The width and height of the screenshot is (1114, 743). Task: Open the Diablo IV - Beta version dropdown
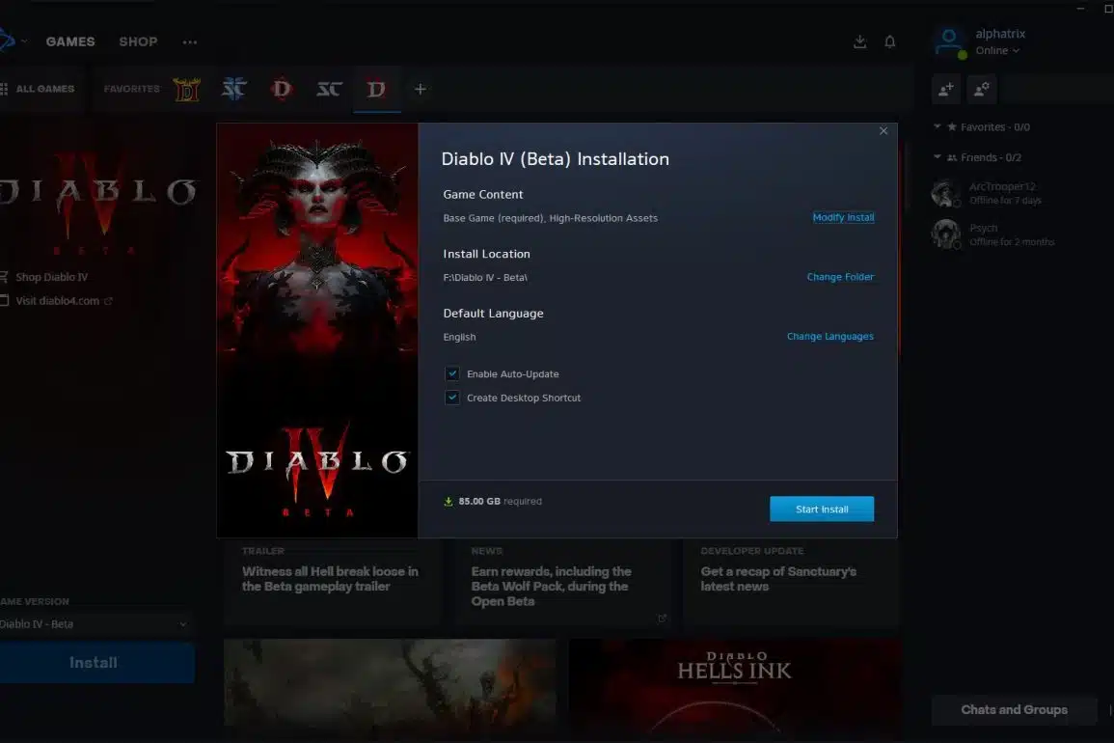coord(95,623)
